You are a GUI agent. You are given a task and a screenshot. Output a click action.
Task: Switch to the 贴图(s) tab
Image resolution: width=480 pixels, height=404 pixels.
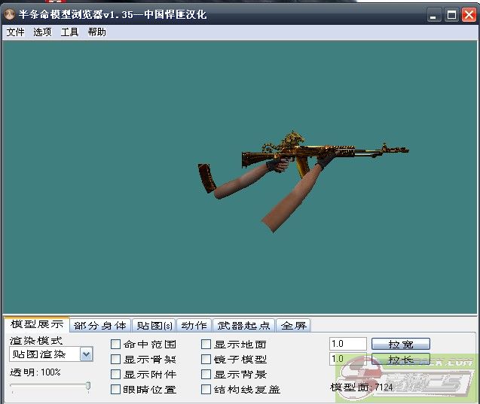154,326
